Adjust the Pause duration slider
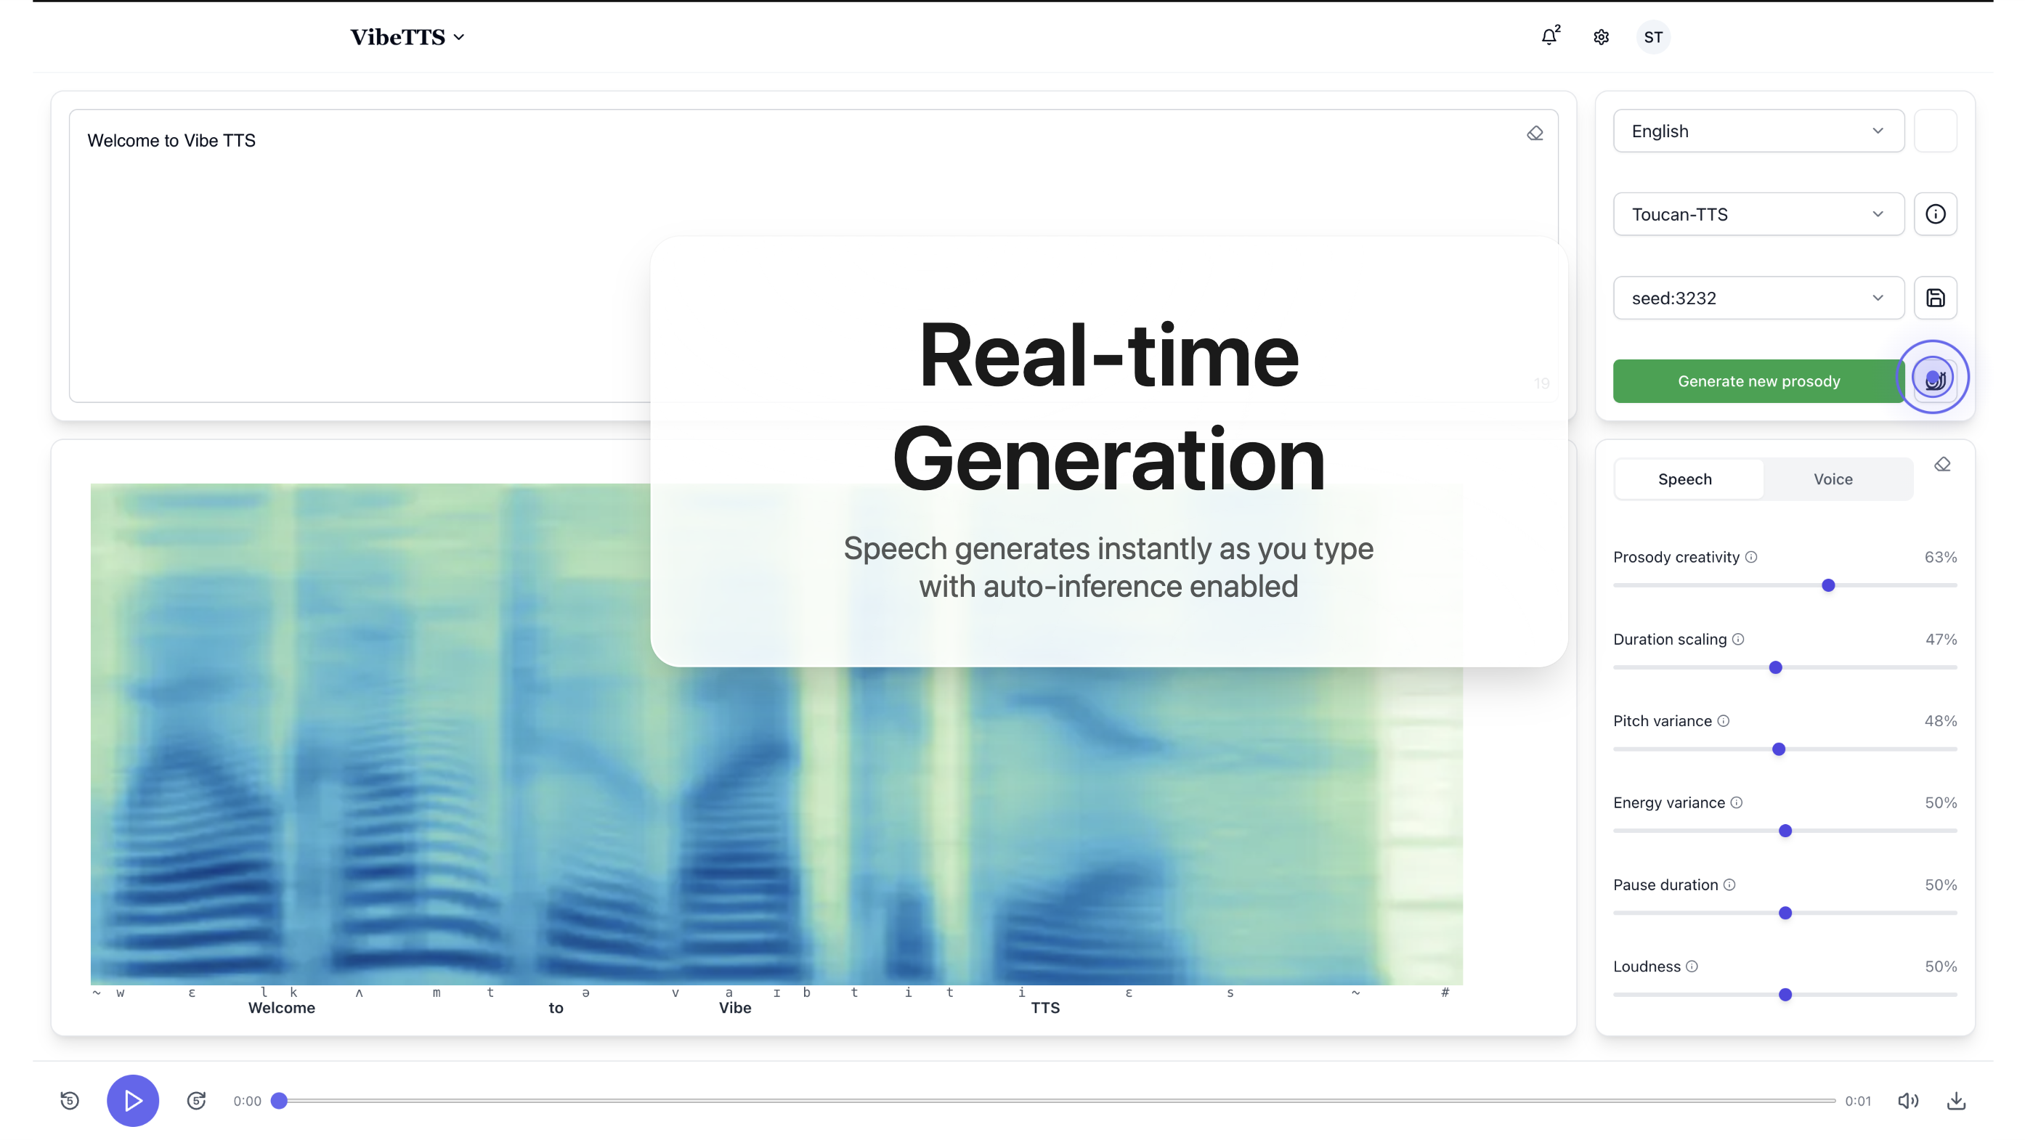The height and width of the screenshot is (1140, 2025). pyautogui.click(x=1785, y=913)
